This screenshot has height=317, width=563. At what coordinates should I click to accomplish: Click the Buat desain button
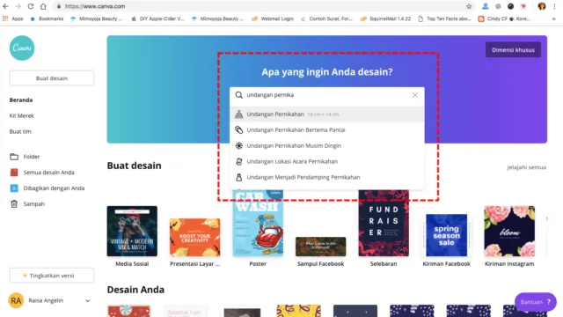point(52,78)
